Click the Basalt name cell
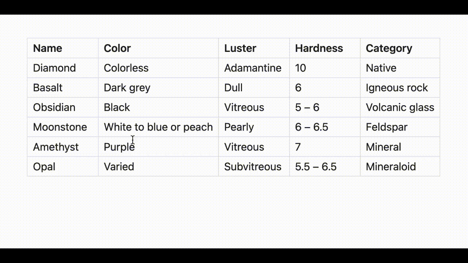Image resolution: width=468 pixels, height=263 pixels. pos(48,88)
